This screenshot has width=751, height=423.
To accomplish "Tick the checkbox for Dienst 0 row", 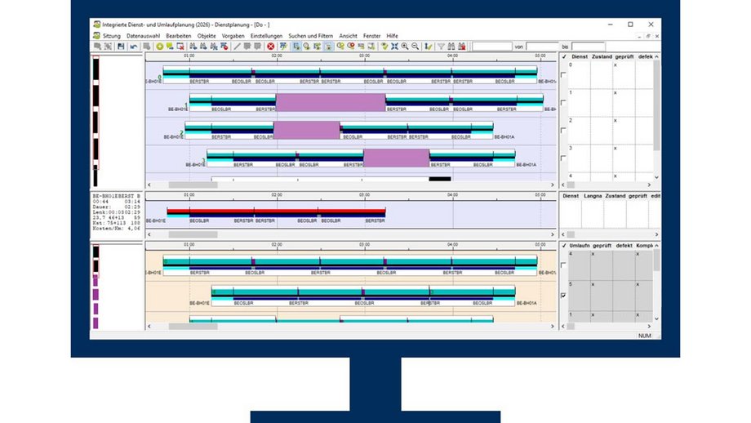I will click(x=563, y=74).
